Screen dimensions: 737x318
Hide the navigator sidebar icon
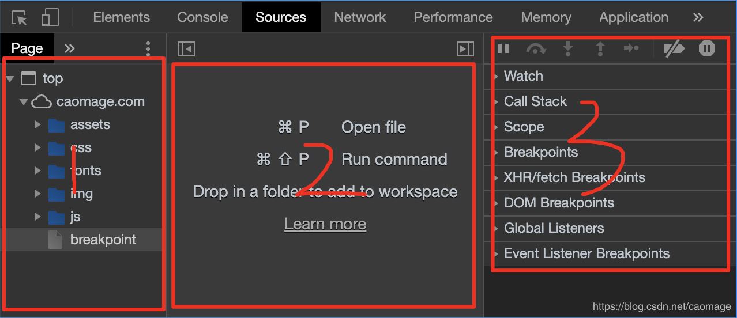pyautogui.click(x=186, y=49)
